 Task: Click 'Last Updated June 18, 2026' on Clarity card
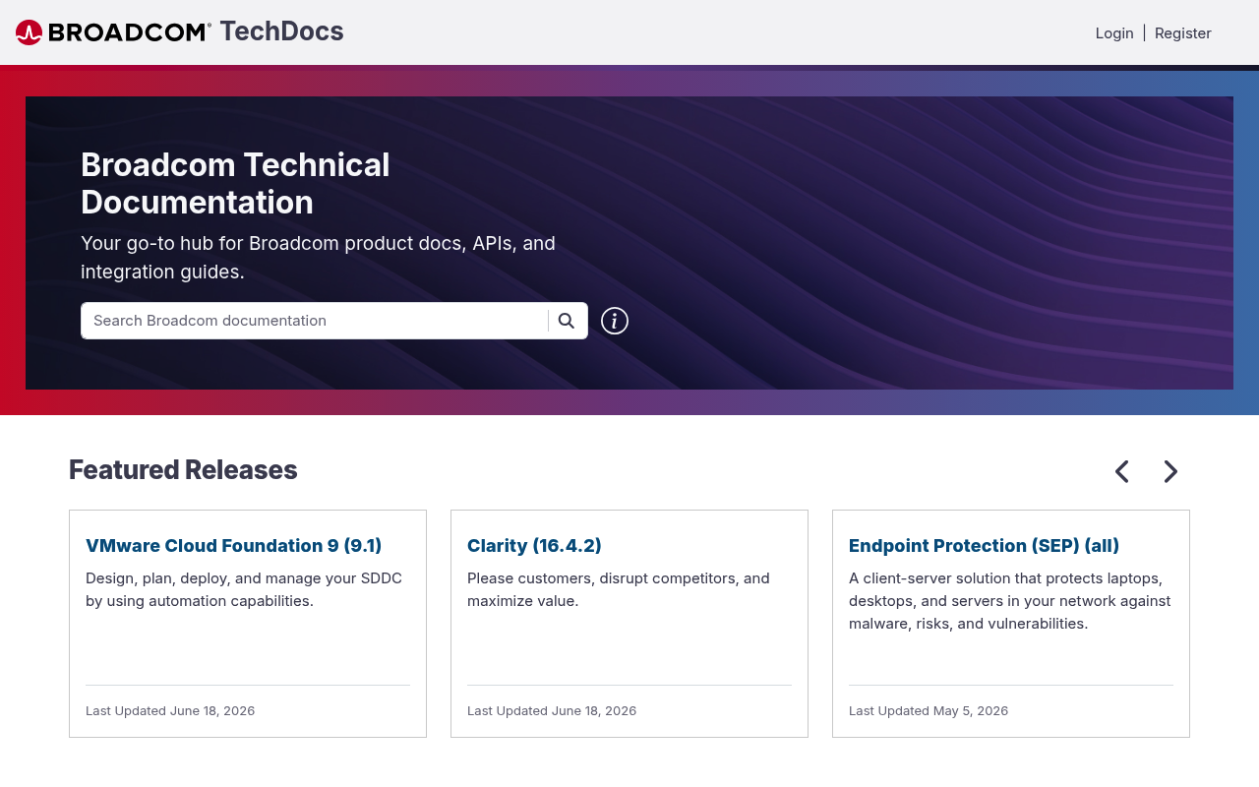[x=552, y=710]
